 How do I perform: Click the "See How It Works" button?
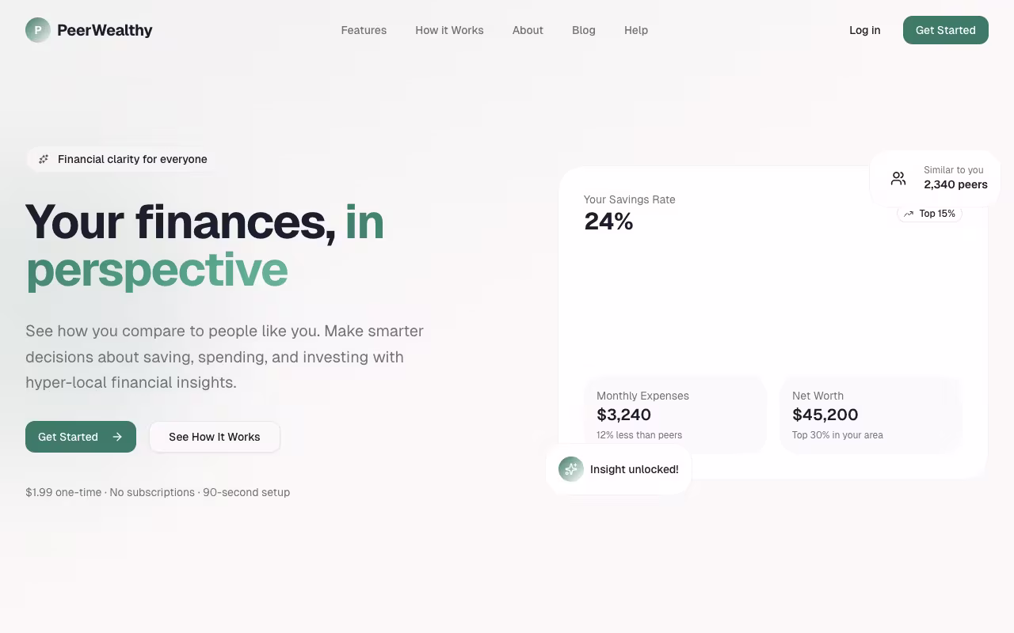tap(214, 436)
